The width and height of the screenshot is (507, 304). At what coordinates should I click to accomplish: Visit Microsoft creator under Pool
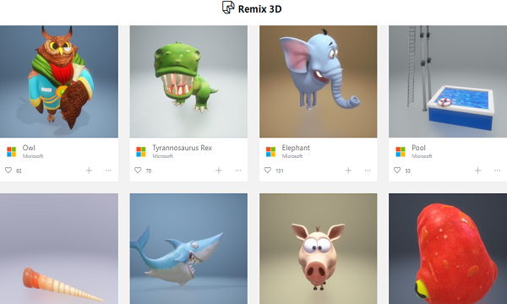[x=422, y=156]
